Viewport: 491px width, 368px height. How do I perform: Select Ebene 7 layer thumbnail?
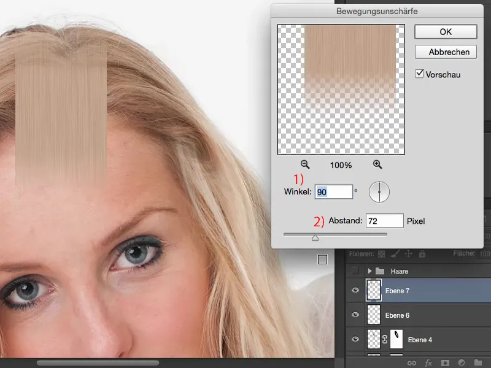click(x=374, y=290)
